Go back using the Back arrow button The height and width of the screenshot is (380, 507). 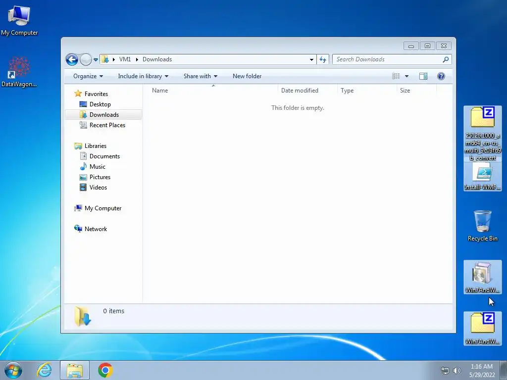72,59
